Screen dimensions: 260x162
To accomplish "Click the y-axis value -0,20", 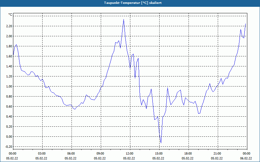I will click(x=9, y=147).
